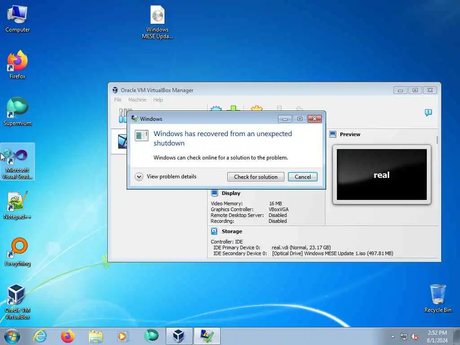This screenshot has width=460, height=345.
Task: Click the VirtualBox details pane scrollbar
Action: click(437, 140)
